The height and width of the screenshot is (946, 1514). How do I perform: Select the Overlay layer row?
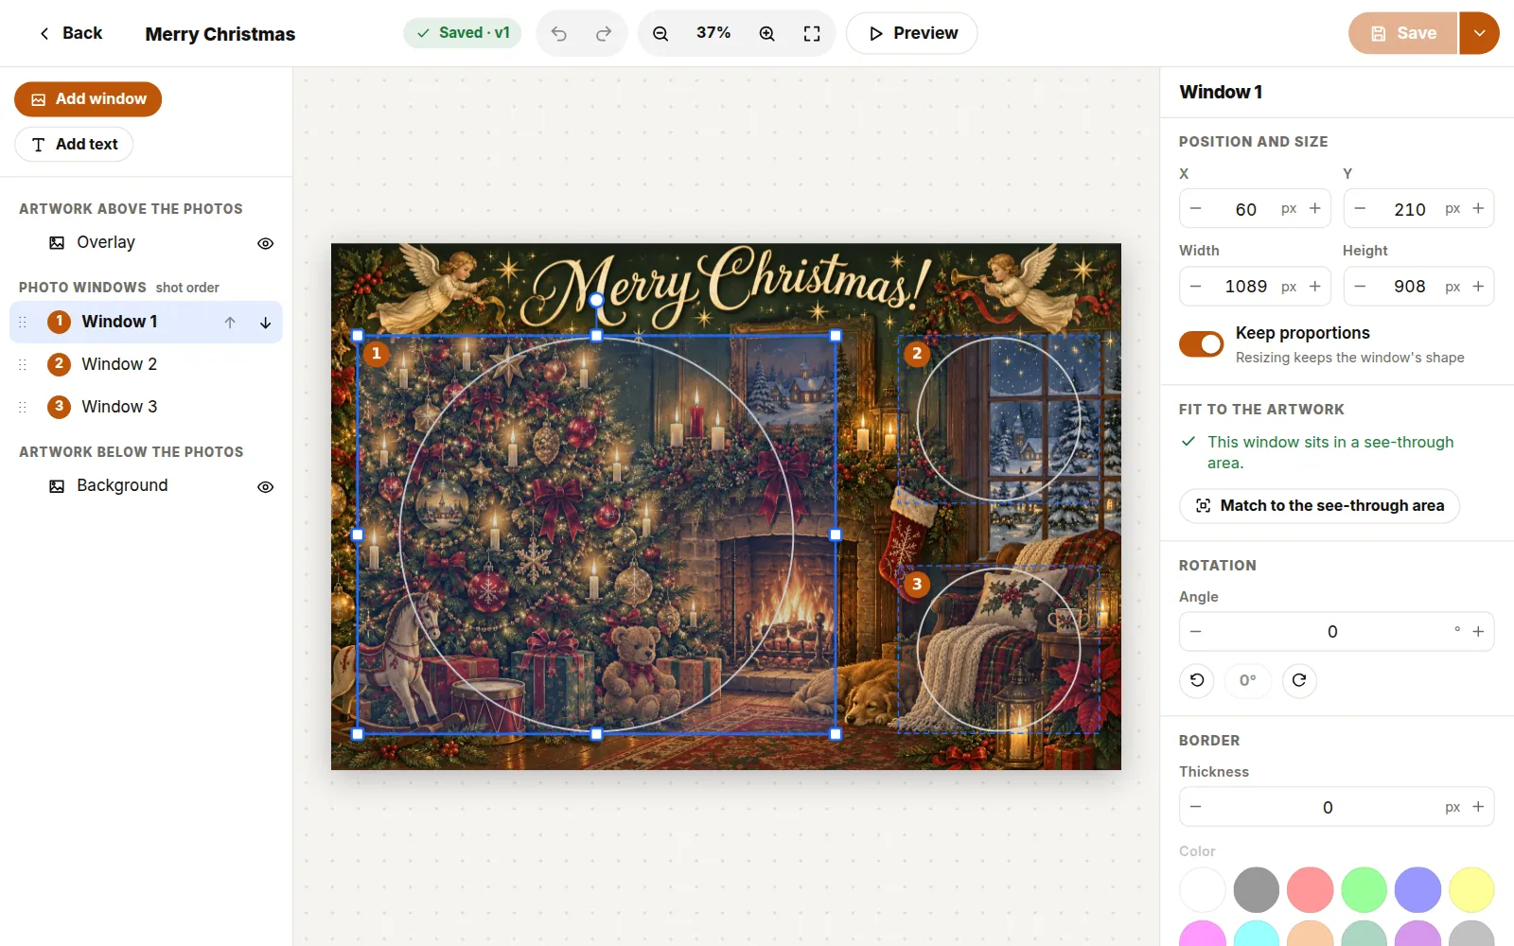pyautogui.click(x=146, y=243)
